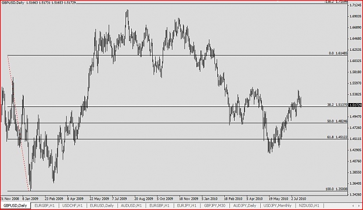The width and height of the screenshot is (363, 210).
Task: Switch to the AUDJPY,Daily chart tab
Action: click(245, 205)
